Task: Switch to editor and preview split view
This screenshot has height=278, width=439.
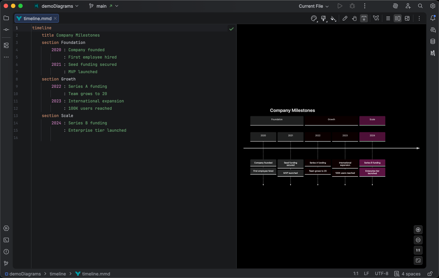Action: click(x=398, y=18)
